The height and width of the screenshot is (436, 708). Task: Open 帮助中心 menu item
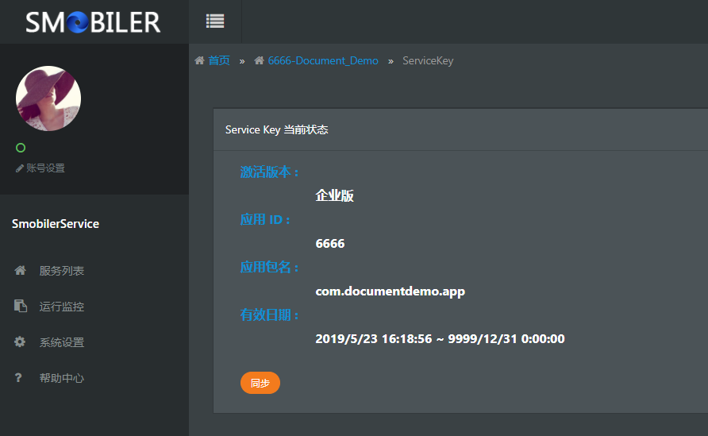[61, 378]
